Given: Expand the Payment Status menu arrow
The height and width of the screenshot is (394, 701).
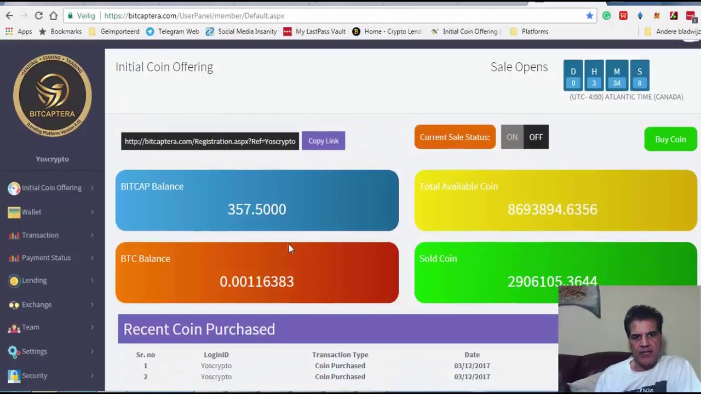Looking at the screenshot, I should pyautogui.click(x=92, y=258).
